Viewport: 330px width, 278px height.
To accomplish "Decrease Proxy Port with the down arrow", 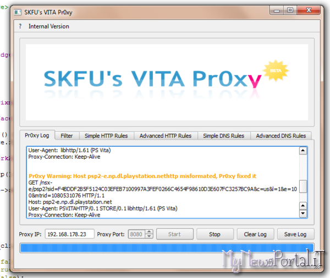I will (149, 236).
